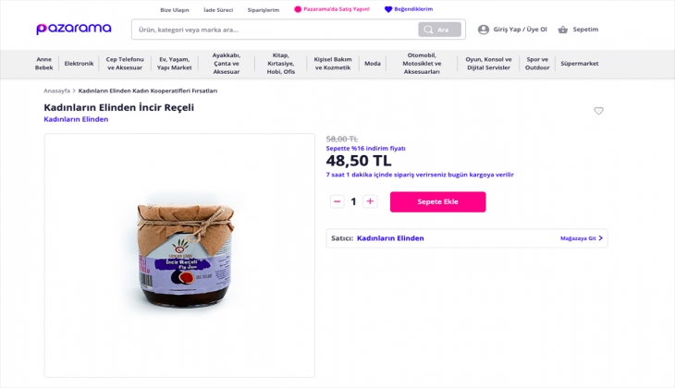This screenshot has height=388, width=675.
Task: Click the product search input field
Action: (273, 30)
